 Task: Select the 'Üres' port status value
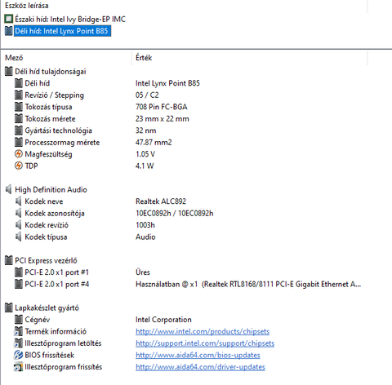coord(143,272)
